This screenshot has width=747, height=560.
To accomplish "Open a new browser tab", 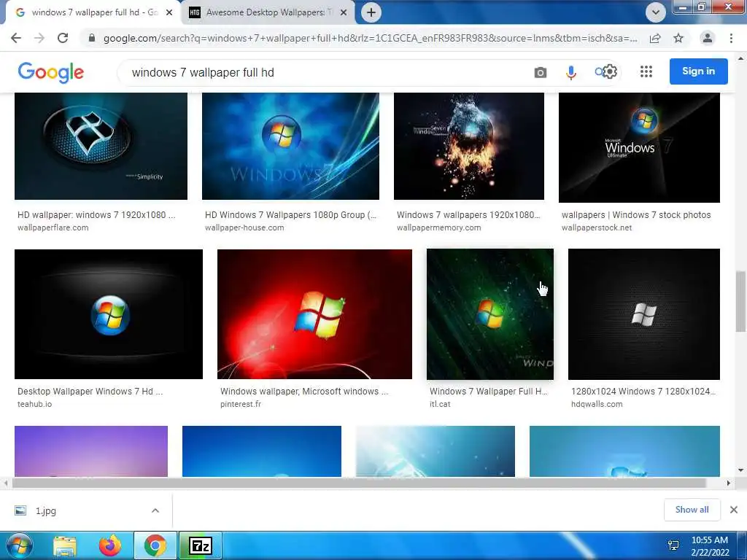I will [371, 12].
